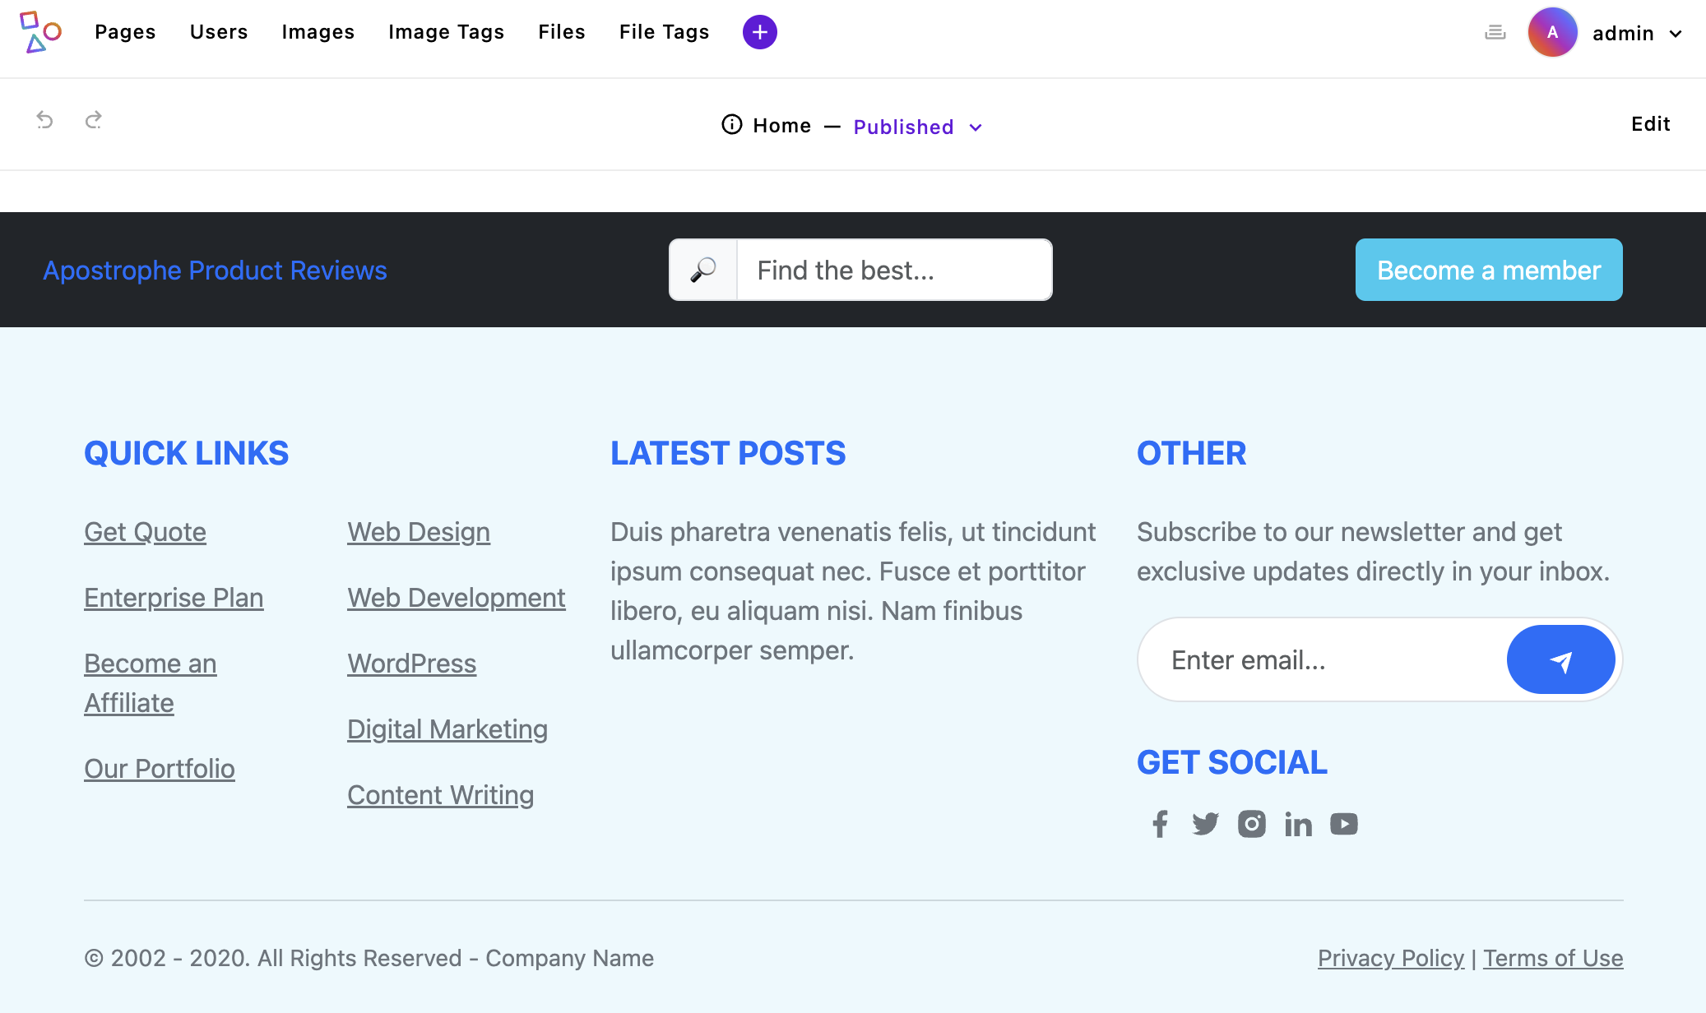Click the Become a member button
The image size is (1706, 1013).
1488,270
